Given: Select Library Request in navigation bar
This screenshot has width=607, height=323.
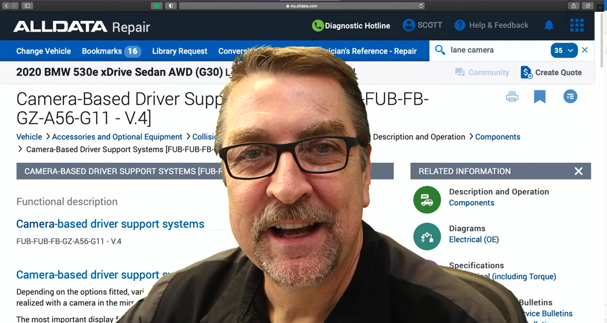Looking at the screenshot, I should [180, 51].
